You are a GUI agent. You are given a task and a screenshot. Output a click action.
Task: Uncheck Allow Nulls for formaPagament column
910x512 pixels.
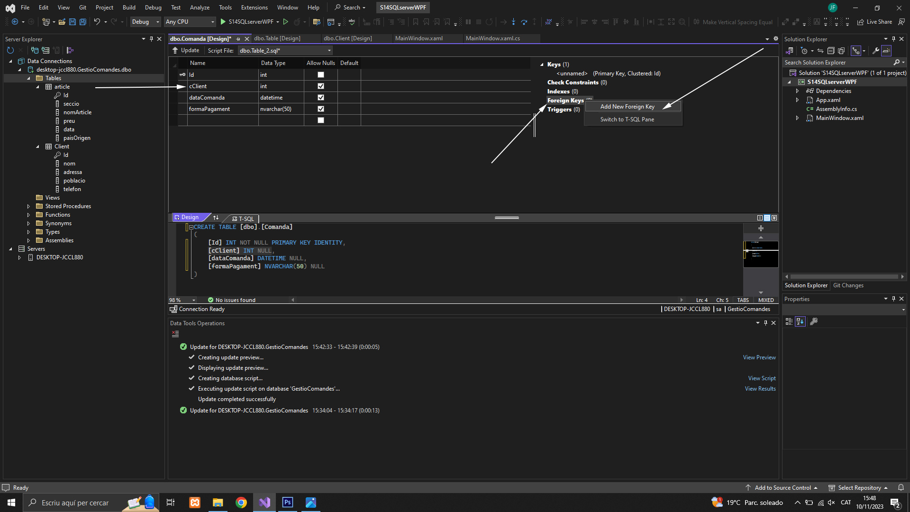tap(321, 109)
